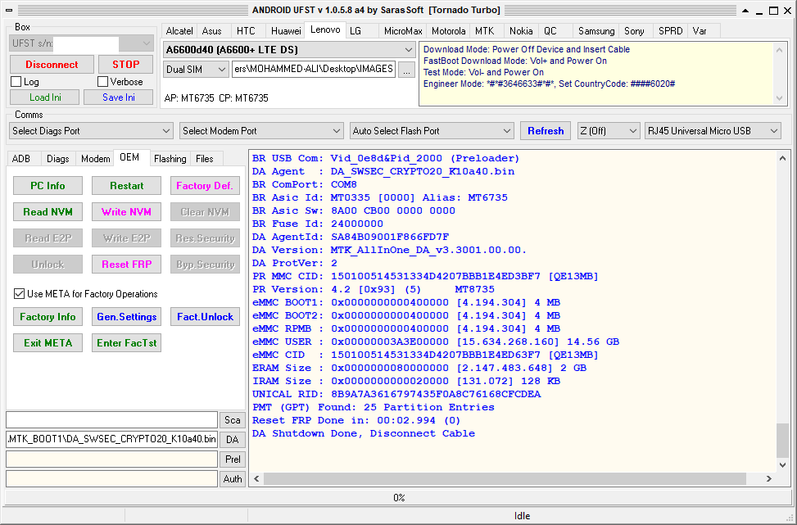The width and height of the screenshot is (797, 525).
Task: Open the Diags tab
Action: pyautogui.click(x=58, y=159)
